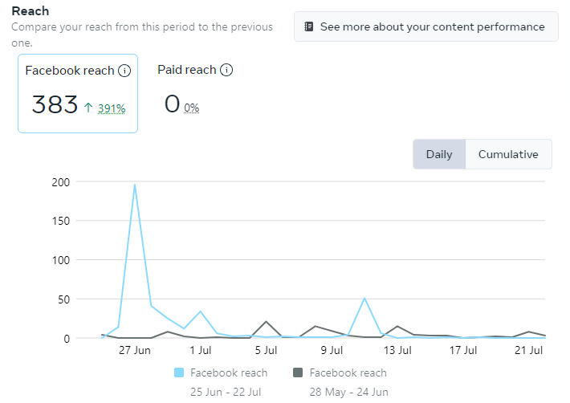
Task: Click the 391% change percentage
Action: pos(112,108)
